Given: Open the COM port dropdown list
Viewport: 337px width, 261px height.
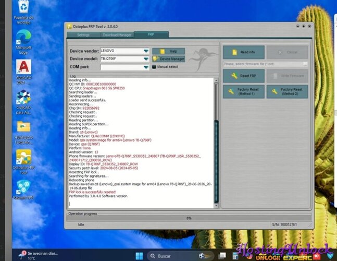Looking at the screenshot, I should (146, 67).
